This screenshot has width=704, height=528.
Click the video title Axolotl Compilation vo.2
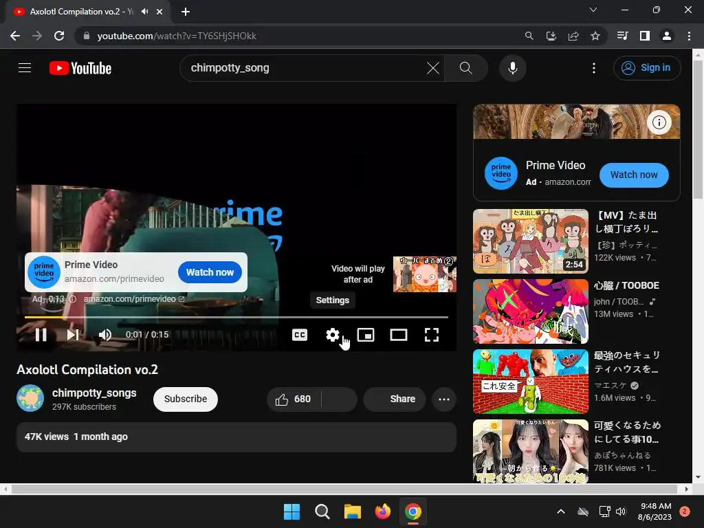[x=87, y=369]
